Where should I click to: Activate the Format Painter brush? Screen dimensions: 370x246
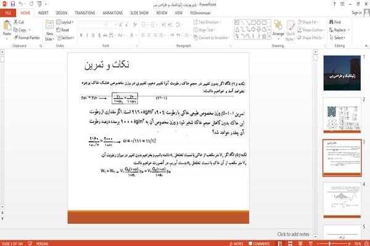[x=16, y=38]
